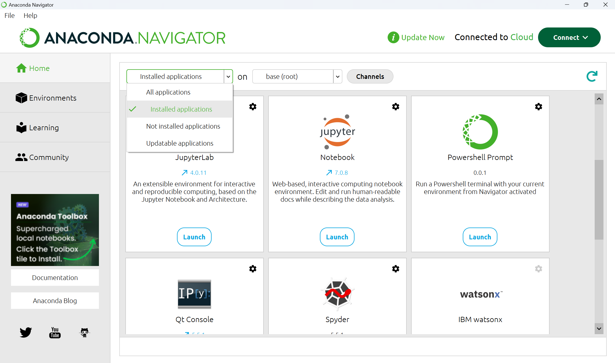Click the refresh icon in the top right
Viewport: 615px width, 363px height.
pyautogui.click(x=592, y=76)
